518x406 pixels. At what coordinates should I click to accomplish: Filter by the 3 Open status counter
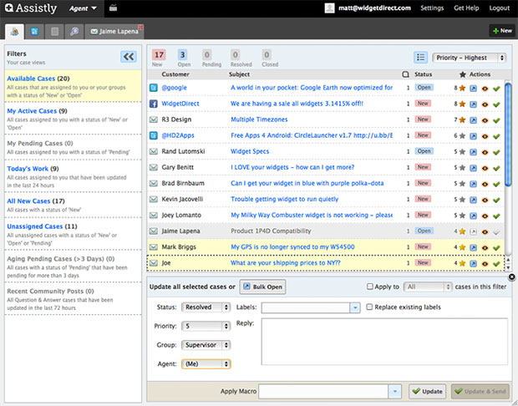pos(183,58)
